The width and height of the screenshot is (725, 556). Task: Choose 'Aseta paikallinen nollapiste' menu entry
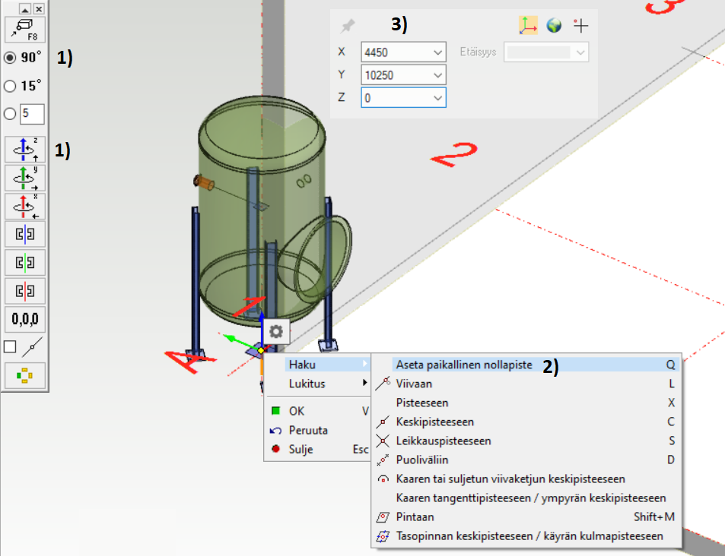click(x=463, y=365)
